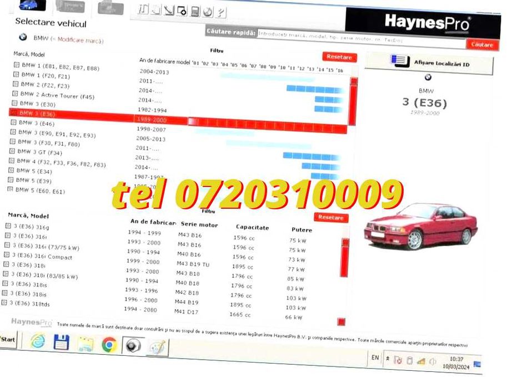
Task: Expand the BMW 2 (F22, F23) entry
Action: tap(16, 84)
